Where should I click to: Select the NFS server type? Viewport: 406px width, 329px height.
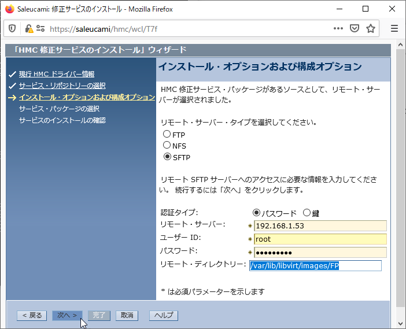[x=167, y=146]
